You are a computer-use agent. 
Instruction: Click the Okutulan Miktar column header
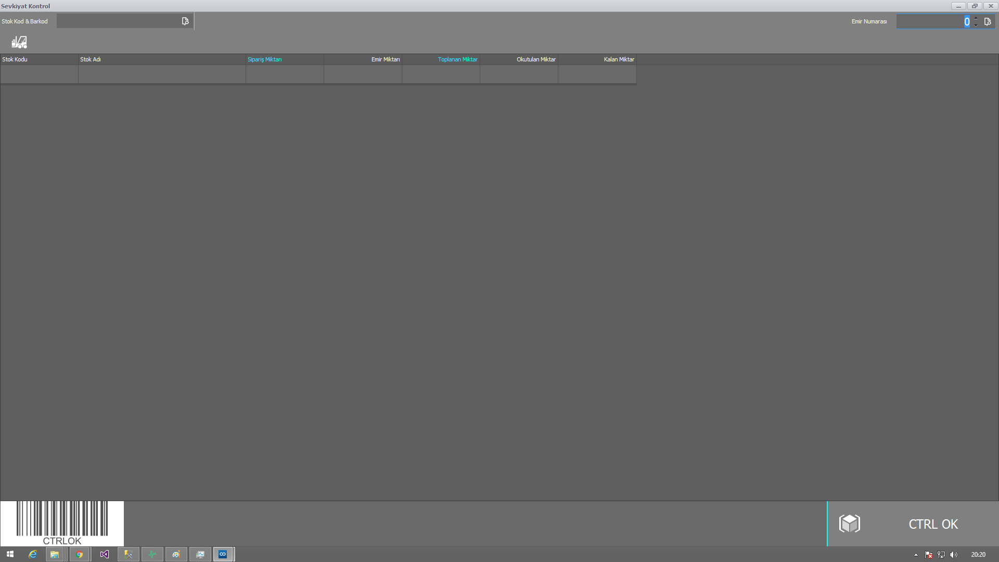point(519,59)
